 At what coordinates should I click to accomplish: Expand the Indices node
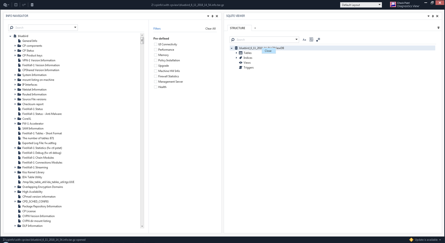[x=236, y=58]
